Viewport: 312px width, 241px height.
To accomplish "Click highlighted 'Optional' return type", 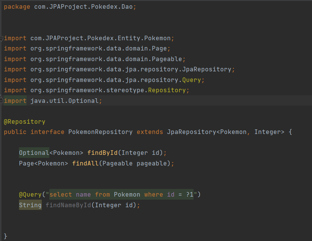I will [x=34, y=153].
